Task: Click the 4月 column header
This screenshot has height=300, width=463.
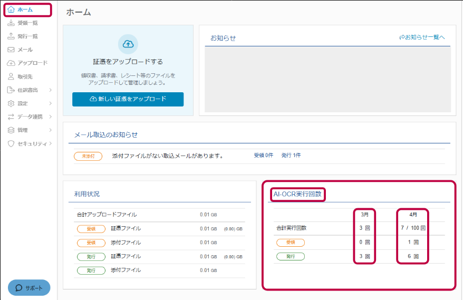Action: pyautogui.click(x=413, y=215)
